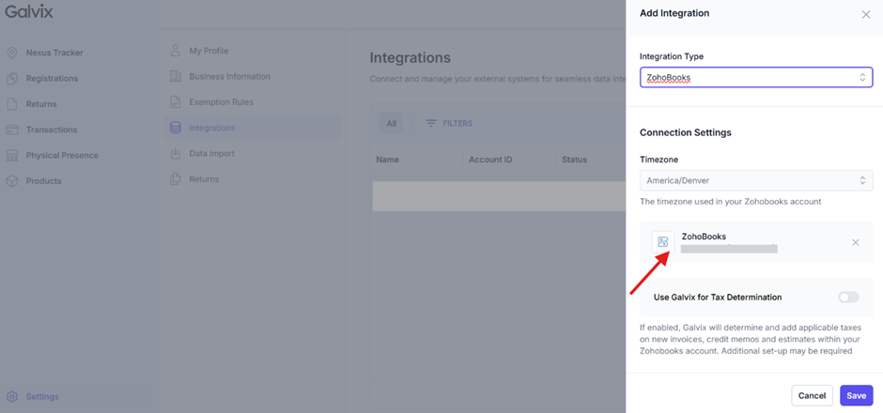Click the Registrations sidebar icon

pyautogui.click(x=12, y=78)
